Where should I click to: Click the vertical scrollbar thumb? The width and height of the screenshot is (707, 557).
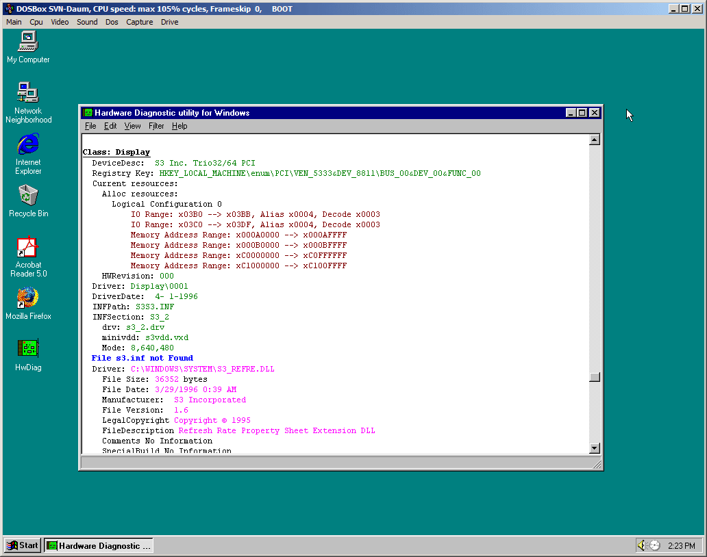click(595, 376)
